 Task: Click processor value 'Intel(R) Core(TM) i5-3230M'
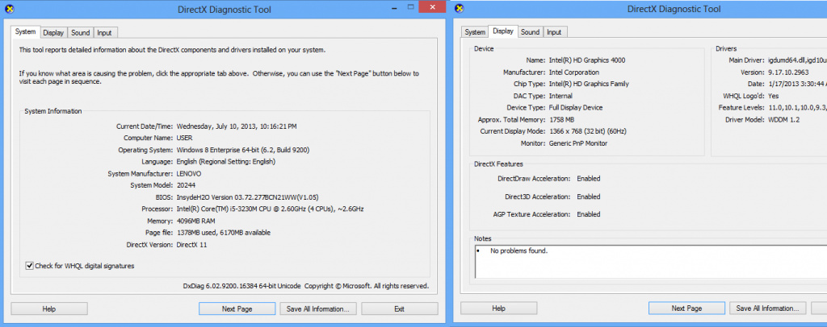pos(218,209)
